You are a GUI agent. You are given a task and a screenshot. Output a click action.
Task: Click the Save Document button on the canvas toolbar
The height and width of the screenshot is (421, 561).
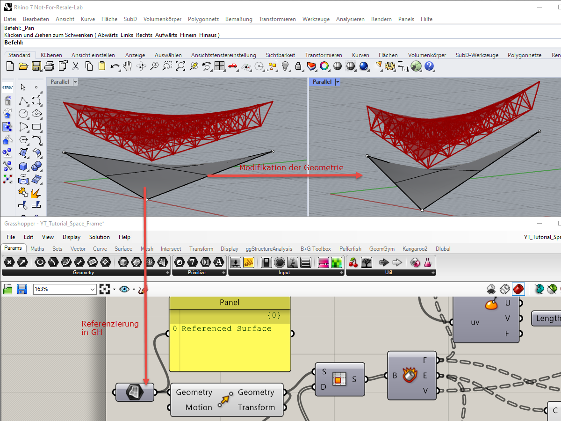click(x=22, y=289)
